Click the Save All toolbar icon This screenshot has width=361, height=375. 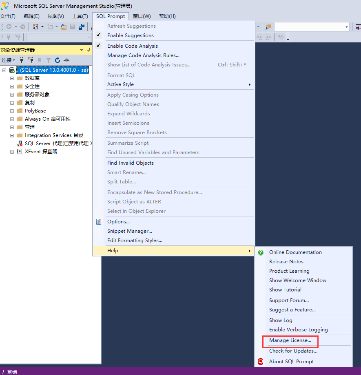click(x=82, y=27)
